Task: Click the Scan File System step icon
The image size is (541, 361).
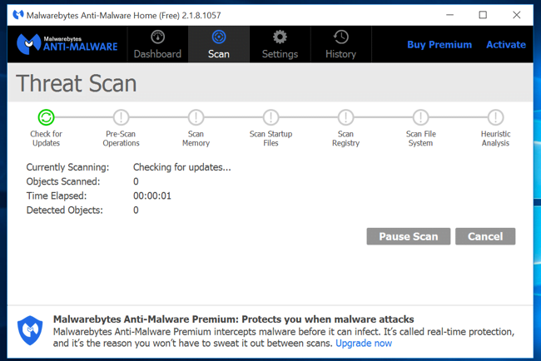Action: point(420,117)
